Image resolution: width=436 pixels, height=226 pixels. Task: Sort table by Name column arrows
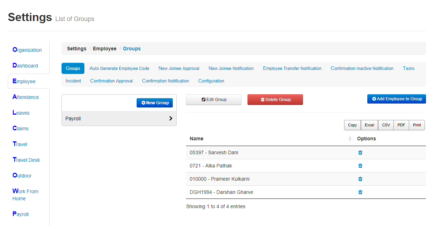[350, 139]
